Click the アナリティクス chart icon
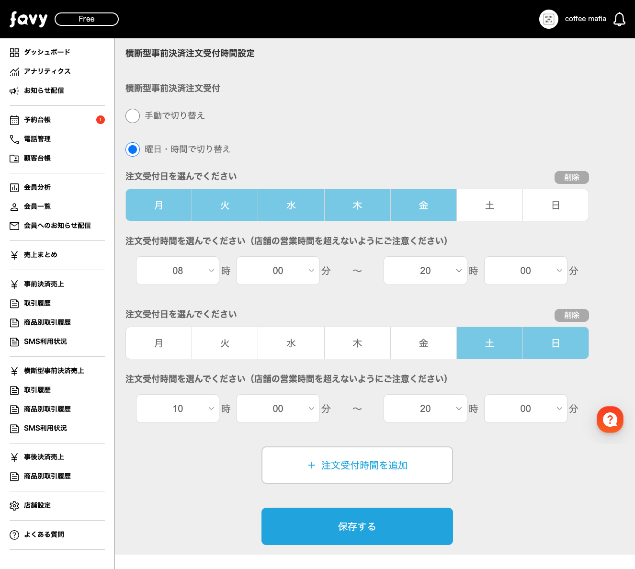The image size is (635, 569). pos(14,71)
